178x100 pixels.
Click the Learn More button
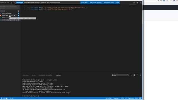[x=85, y=2]
